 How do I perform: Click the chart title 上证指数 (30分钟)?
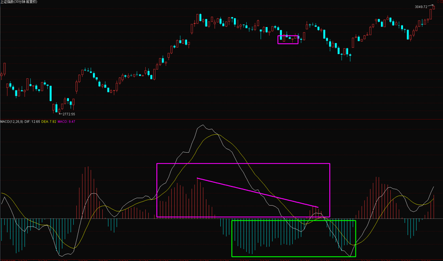(x=18, y=2)
